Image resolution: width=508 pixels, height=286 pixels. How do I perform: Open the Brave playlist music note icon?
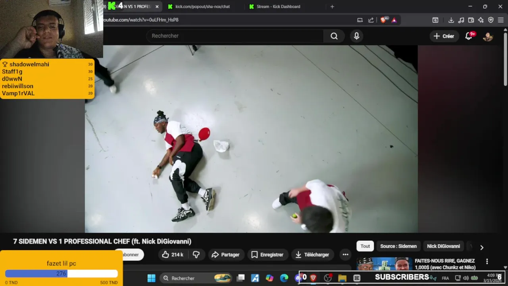[x=461, y=20]
